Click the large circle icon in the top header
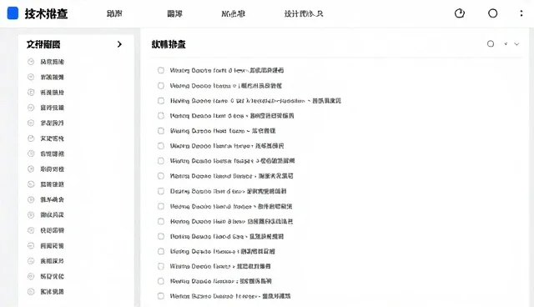Screen dimensions: 534x307 pos(493,13)
